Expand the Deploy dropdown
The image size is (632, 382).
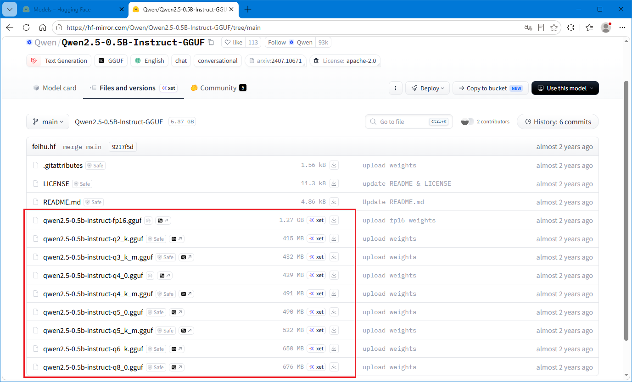pos(427,88)
